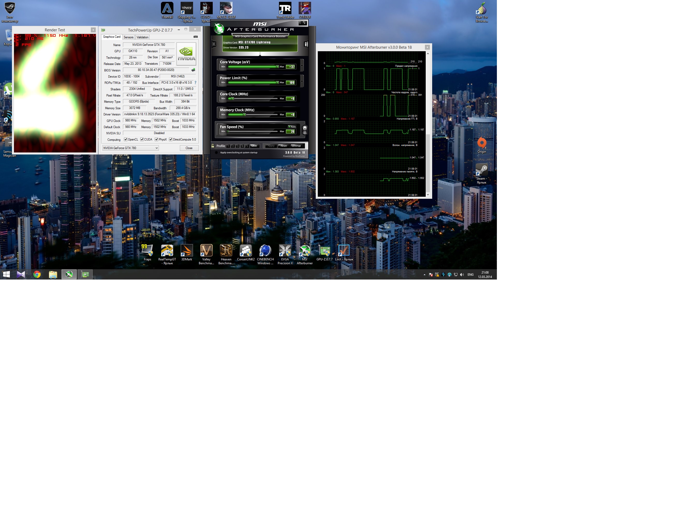Toggle the CUDA checkbox in GPU-Z

click(x=142, y=140)
